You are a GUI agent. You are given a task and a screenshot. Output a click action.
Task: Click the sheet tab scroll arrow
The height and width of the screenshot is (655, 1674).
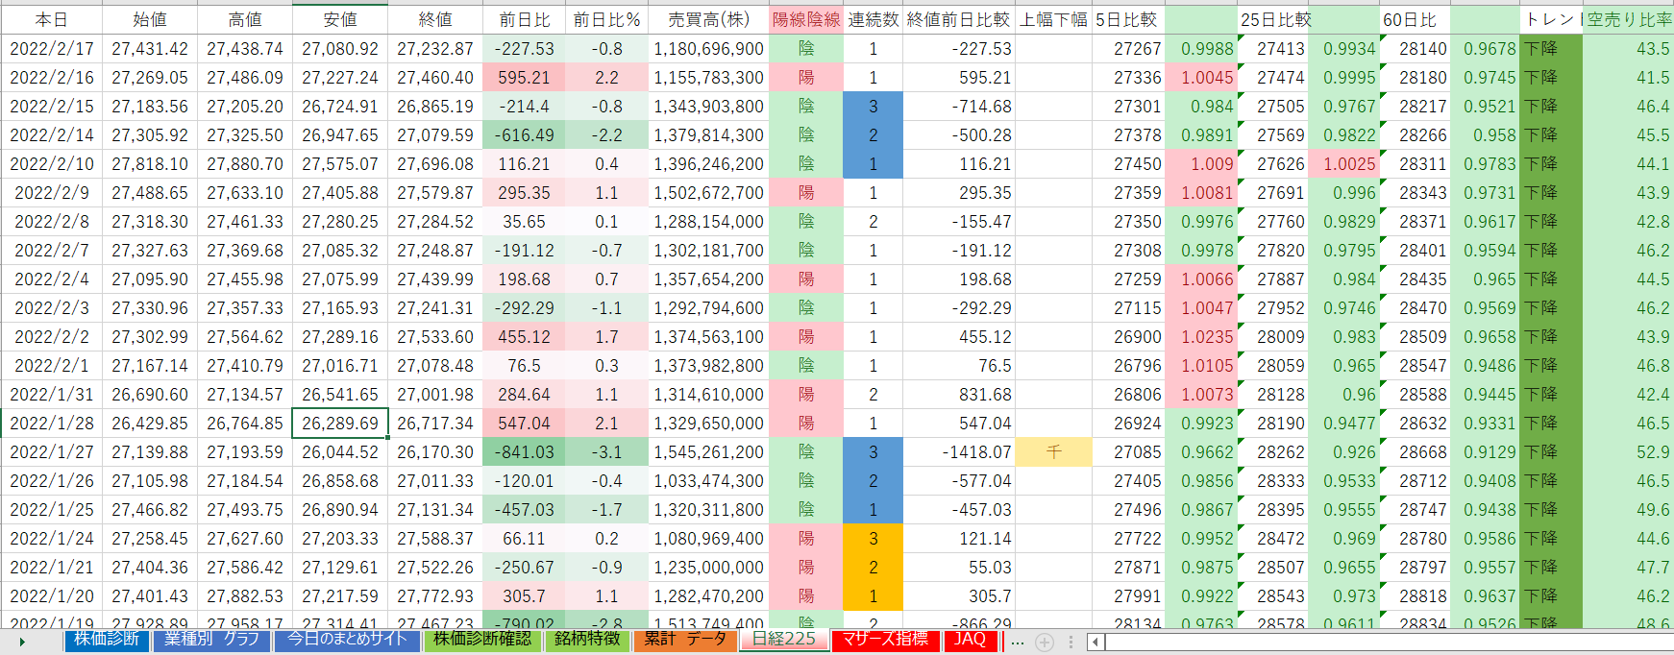21,642
